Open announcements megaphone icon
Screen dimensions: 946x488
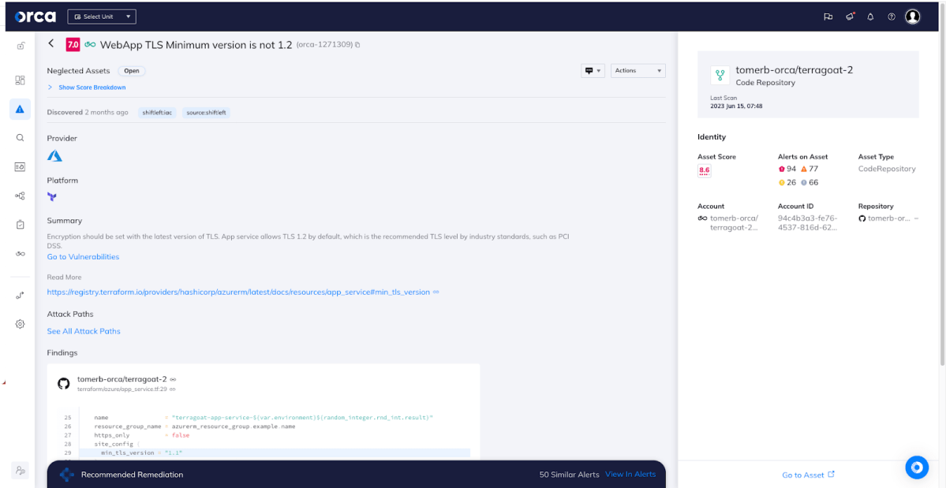[x=850, y=17]
